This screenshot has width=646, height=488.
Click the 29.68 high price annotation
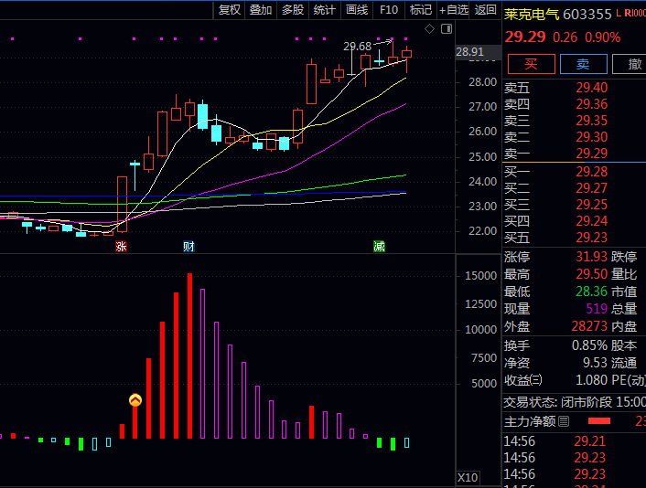coord(357,47)
